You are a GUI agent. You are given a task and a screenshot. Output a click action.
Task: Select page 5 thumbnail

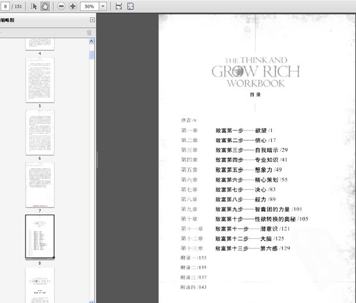(40, 80)
